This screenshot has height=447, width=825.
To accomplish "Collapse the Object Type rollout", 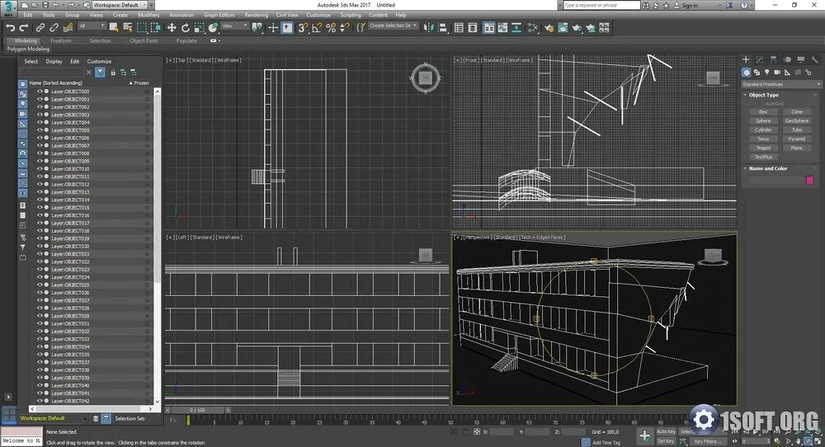I will [763, 96].
